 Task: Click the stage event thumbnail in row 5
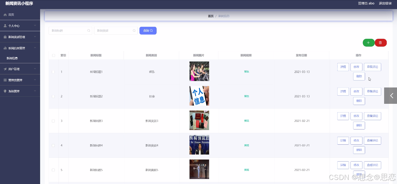199,169
